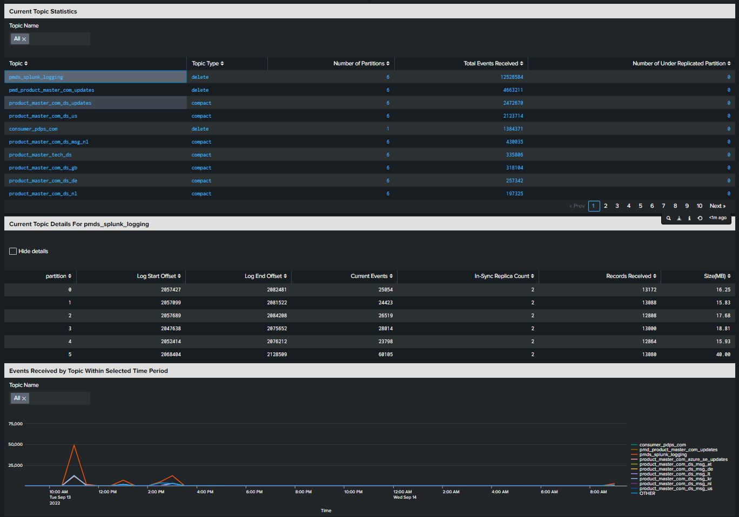The width and height of the screenshot is (739, 517).
Task: Sort the details table by partition
Action: click(x=58, y=276)
